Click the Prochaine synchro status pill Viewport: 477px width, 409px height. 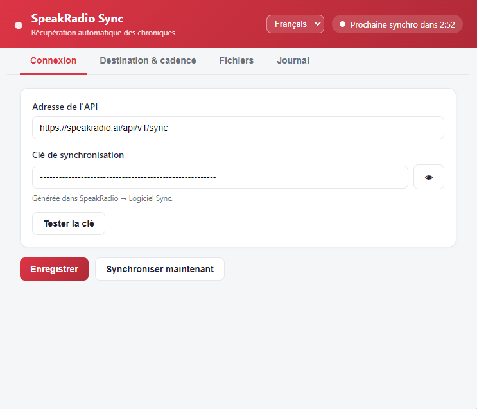pos(397,24)
